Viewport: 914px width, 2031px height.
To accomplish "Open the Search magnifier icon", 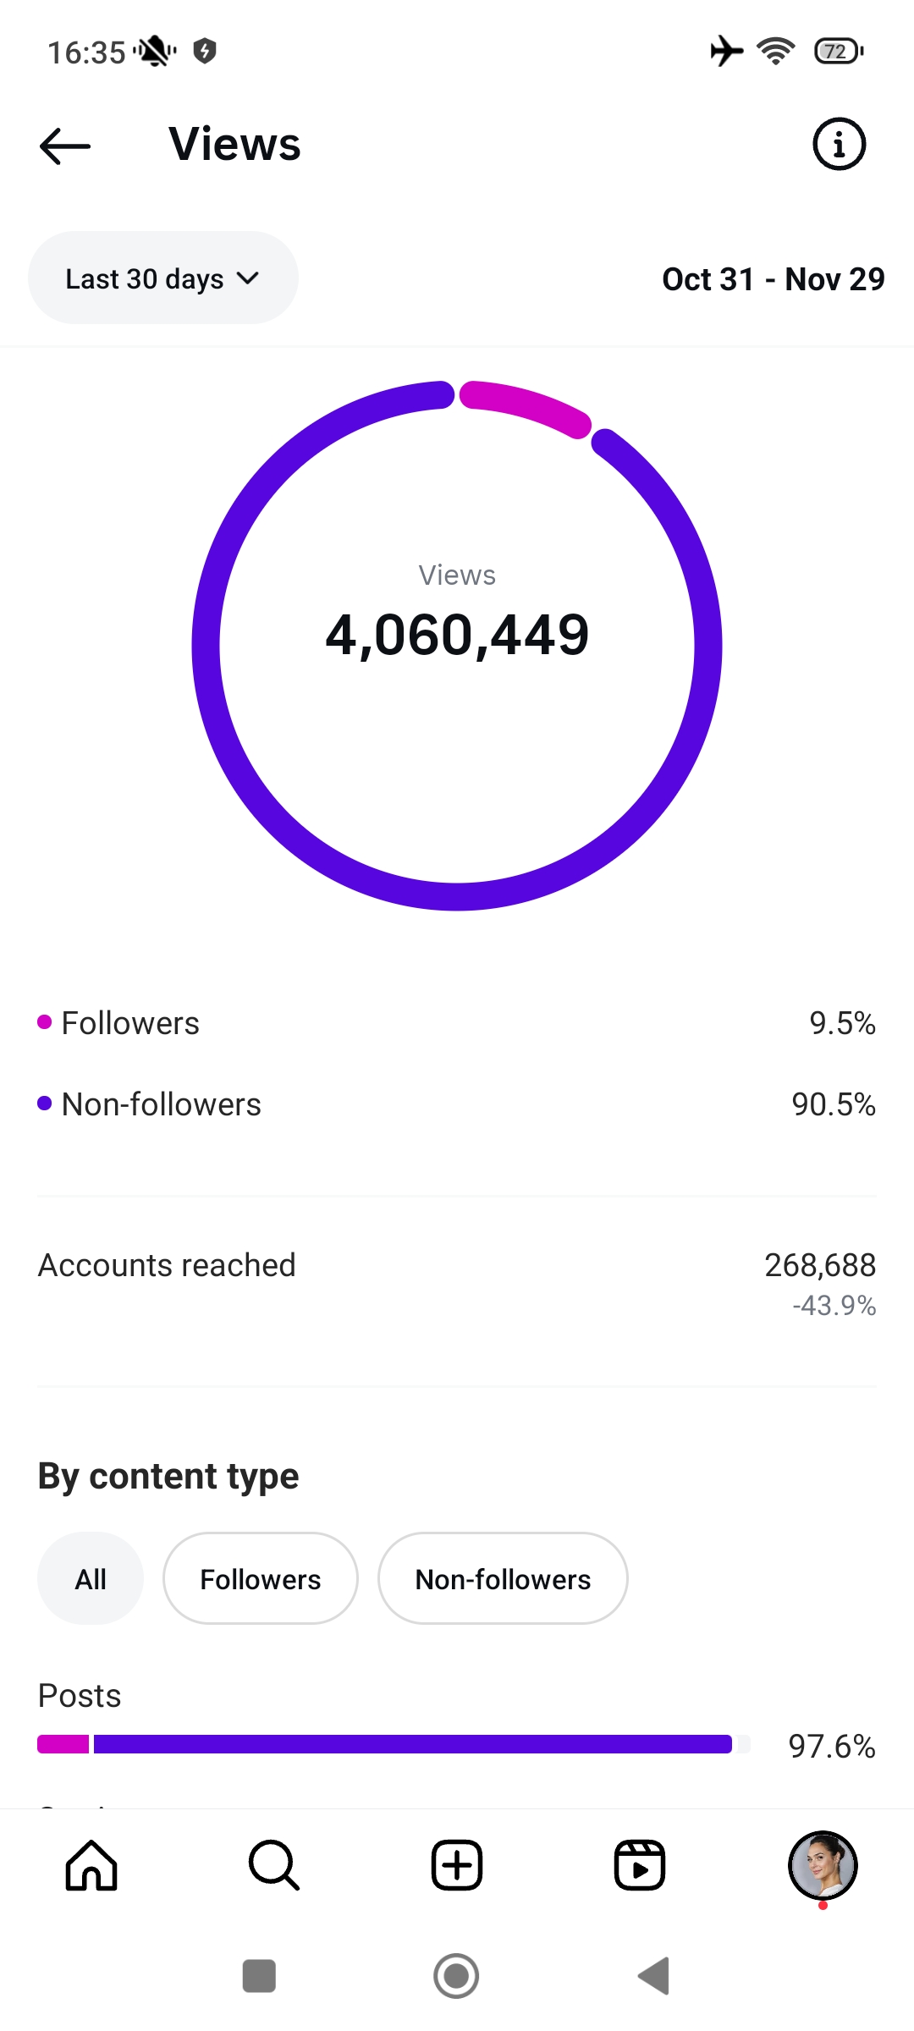I will click(274, 1865).
